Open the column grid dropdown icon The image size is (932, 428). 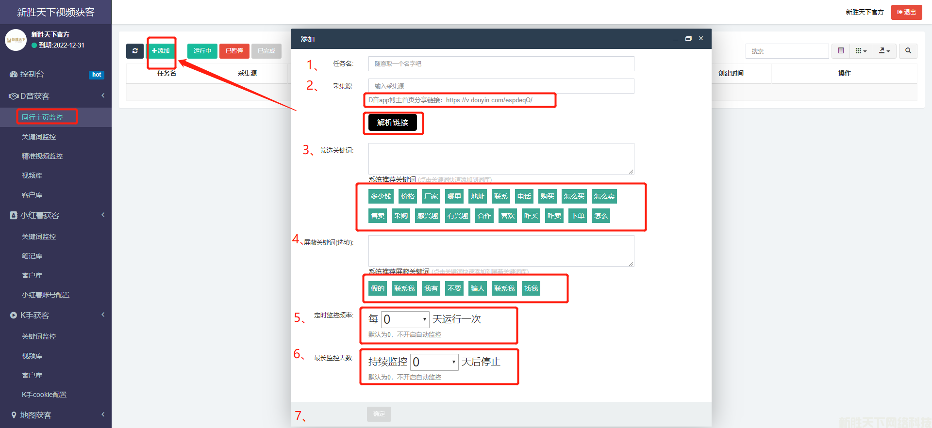click(x=861, y=51)
